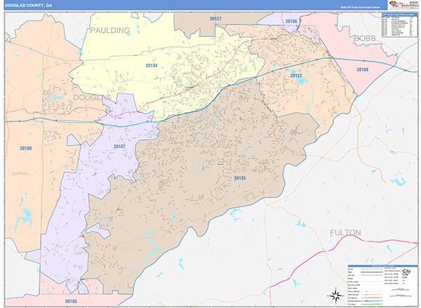Image resolution: width=421 pixels, height=308 pixels.
Task: Click ZIP code label 30187
Action: pyautogui.click(x=119, y=146)
